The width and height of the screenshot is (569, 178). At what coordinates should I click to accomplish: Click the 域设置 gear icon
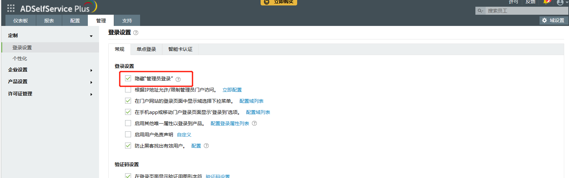[x=544, y=20]
